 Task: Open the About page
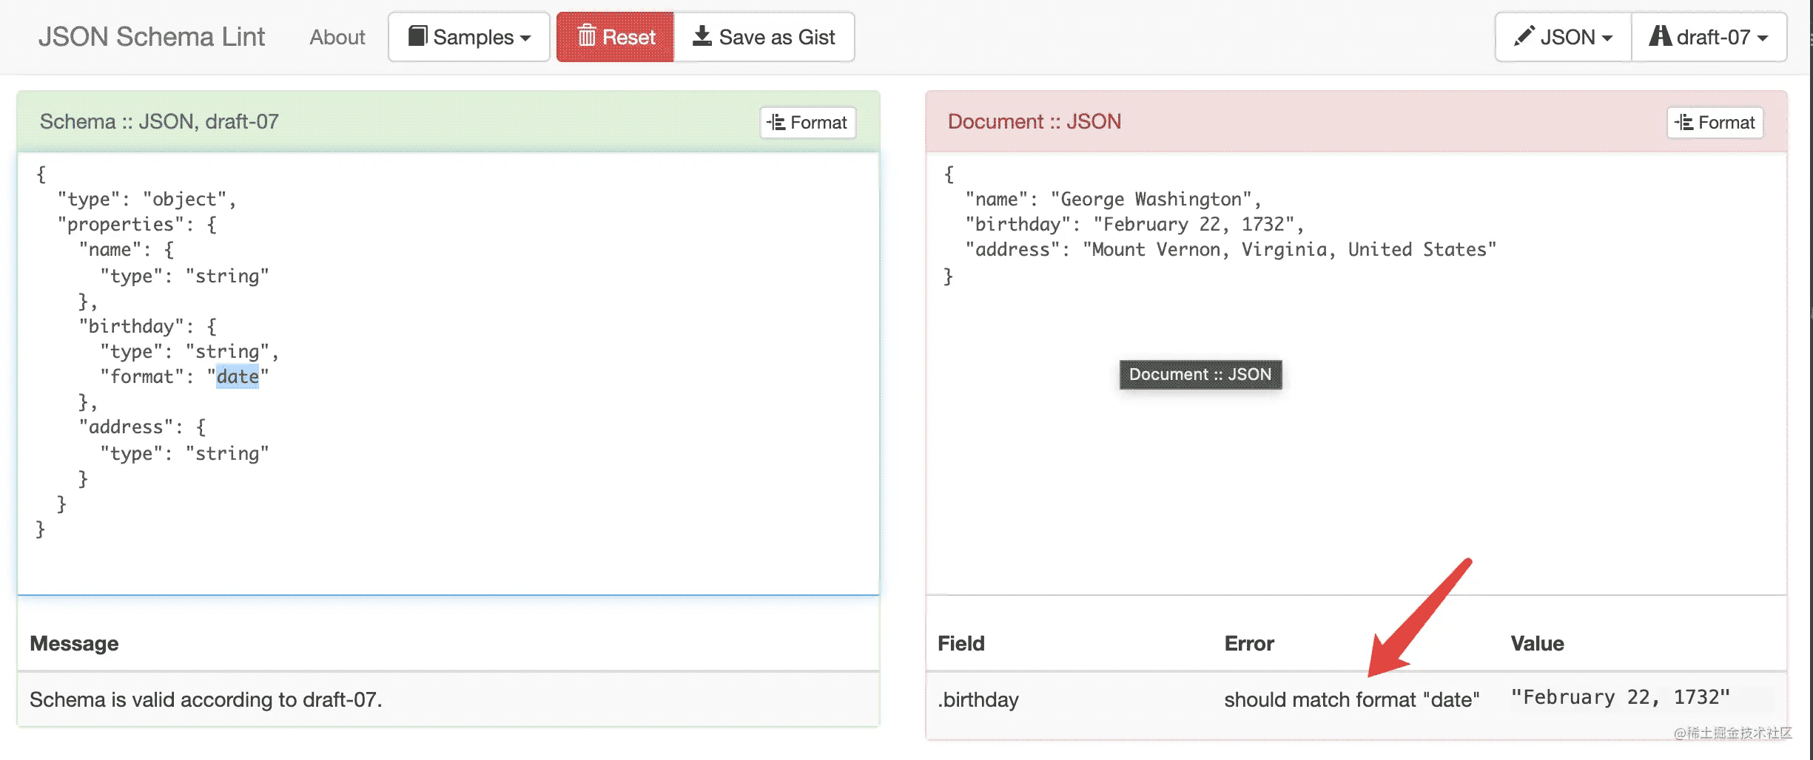pos(337,37)
